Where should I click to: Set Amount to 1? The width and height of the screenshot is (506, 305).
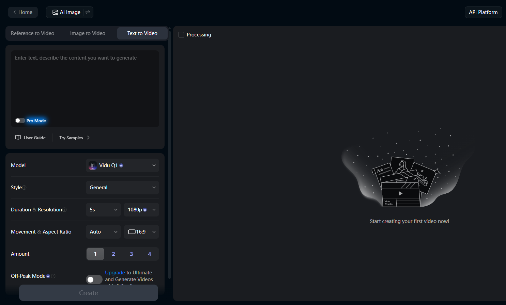95,254
